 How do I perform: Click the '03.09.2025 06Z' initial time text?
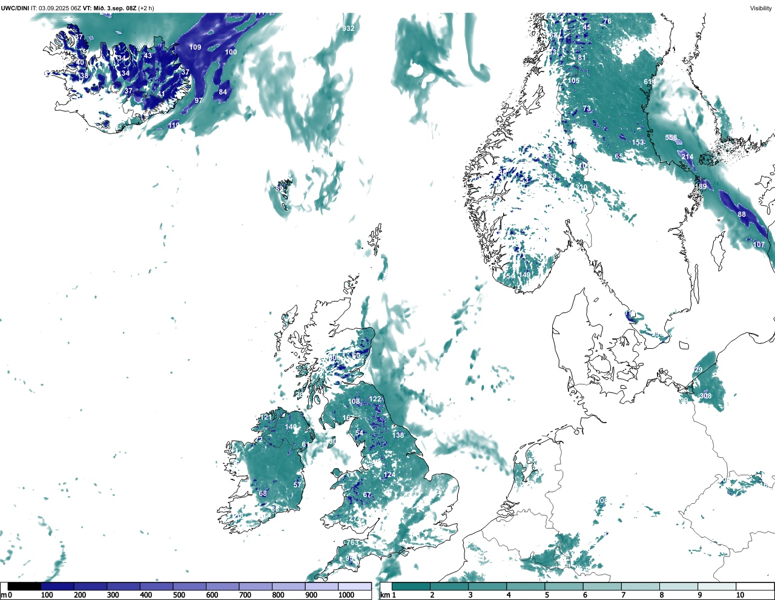point(60,8)
